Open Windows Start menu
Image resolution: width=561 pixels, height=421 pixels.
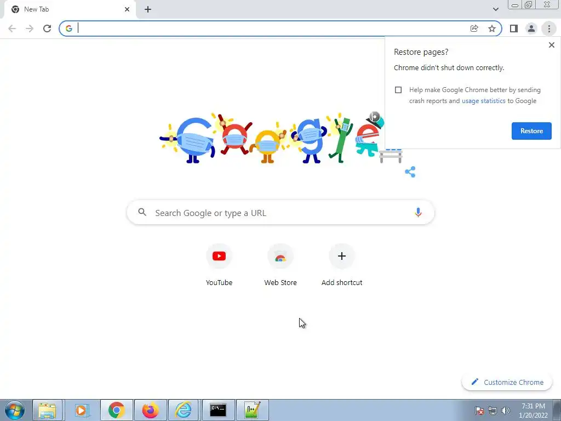[x=15, y=410]
